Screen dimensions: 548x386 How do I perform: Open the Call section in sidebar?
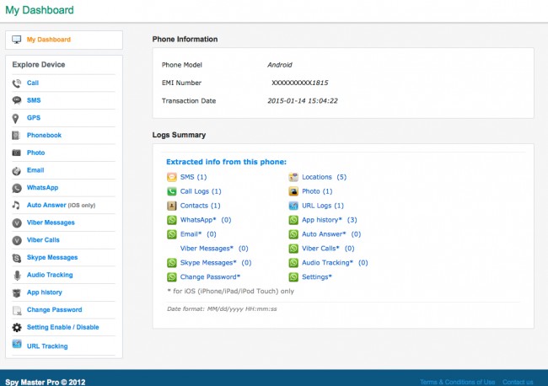pos(33,83)
